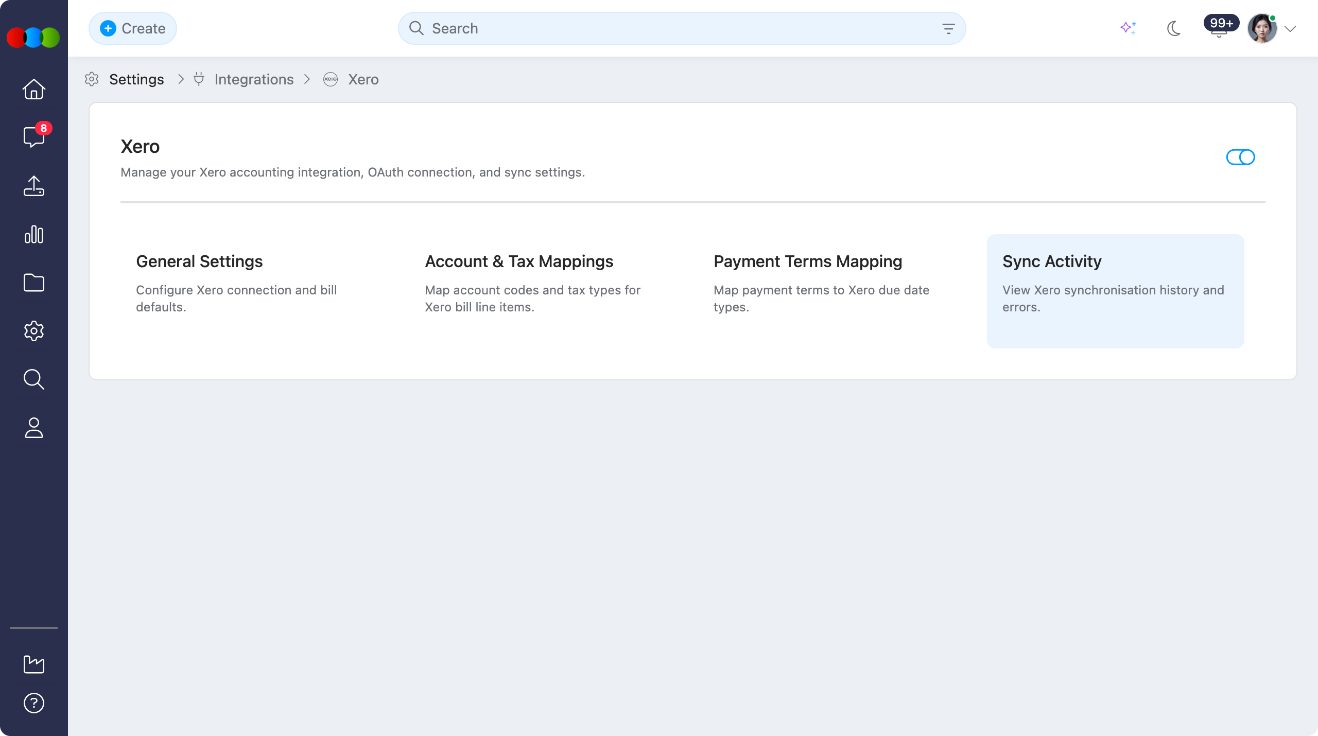Click the search filter icon
The width and height of the screenshot is (1318, 736).
[948, 28]
